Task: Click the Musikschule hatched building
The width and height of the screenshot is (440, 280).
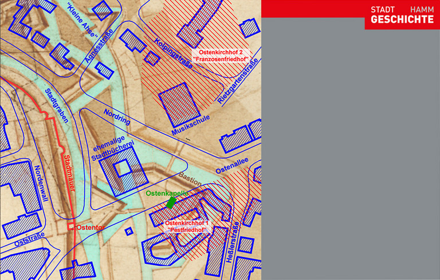Action: (179, 105)
